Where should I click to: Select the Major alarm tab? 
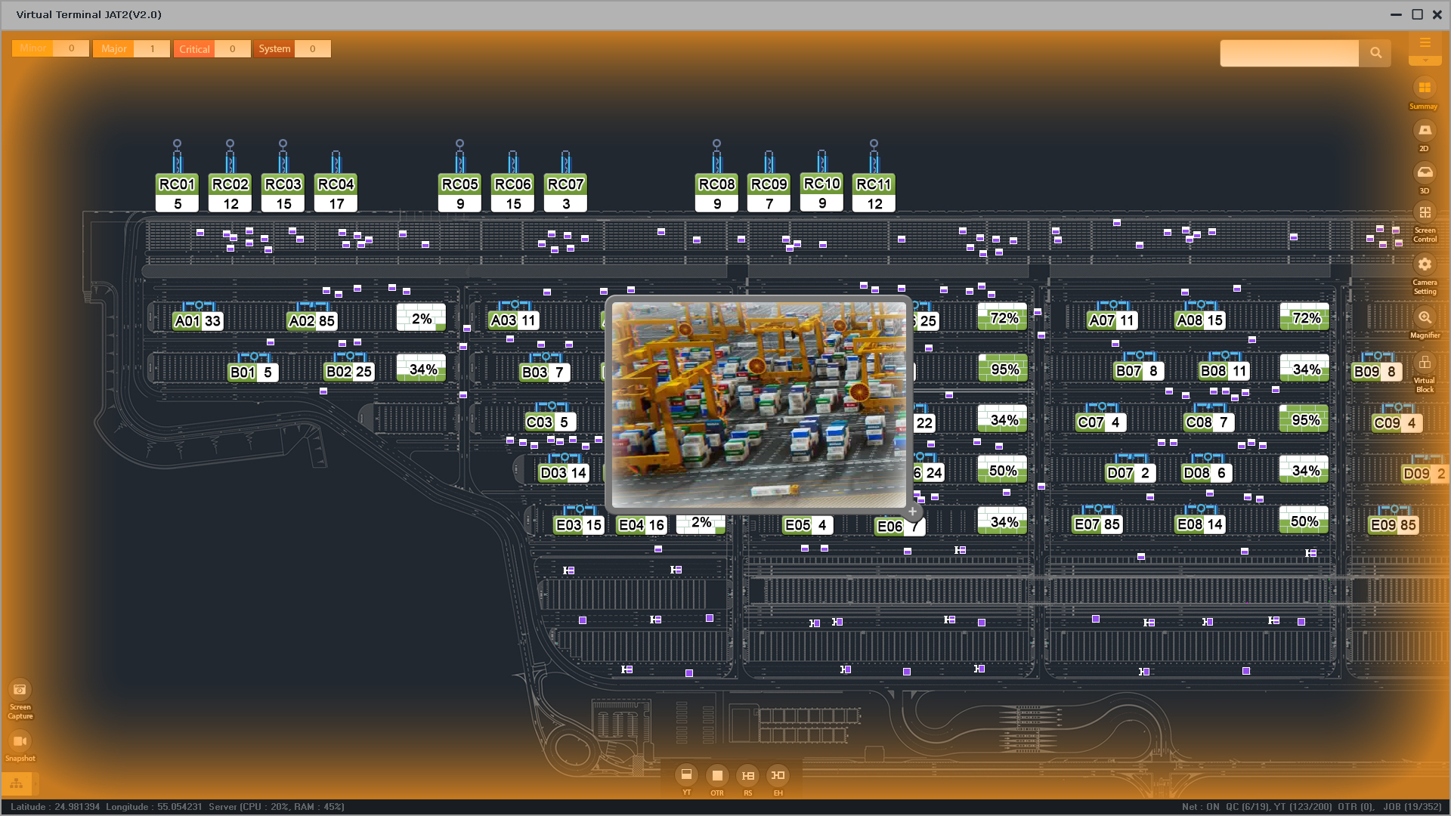coord(114,49)
